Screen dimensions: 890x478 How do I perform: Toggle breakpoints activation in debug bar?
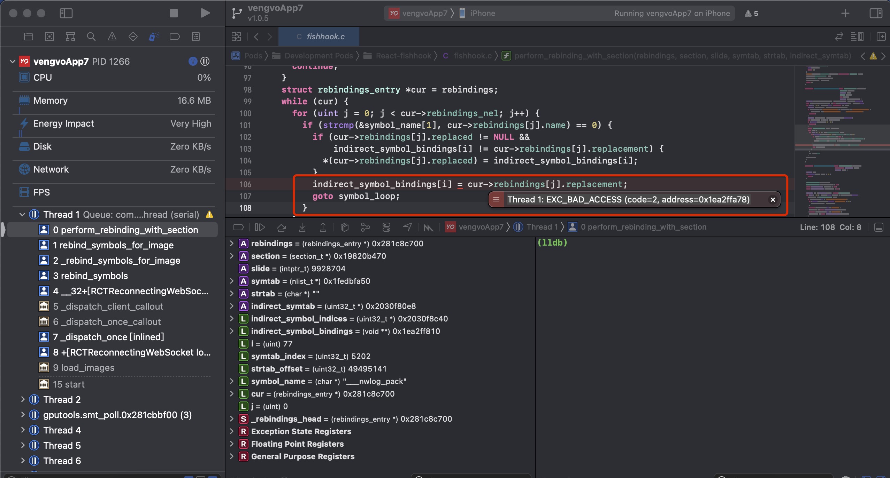coord(238,227)
